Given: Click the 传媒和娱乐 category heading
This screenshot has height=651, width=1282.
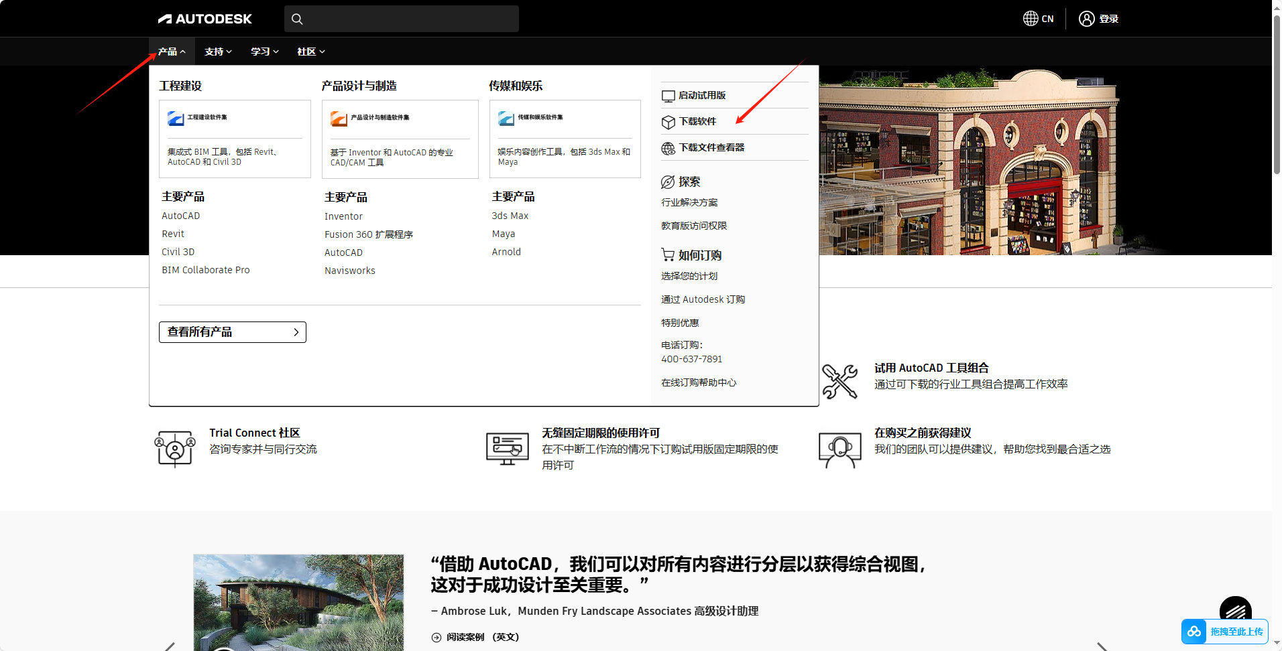Looking at the screenshot, I should pos(516,86).
